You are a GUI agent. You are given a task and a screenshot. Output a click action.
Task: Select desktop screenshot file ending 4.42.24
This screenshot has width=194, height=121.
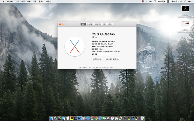185,27
